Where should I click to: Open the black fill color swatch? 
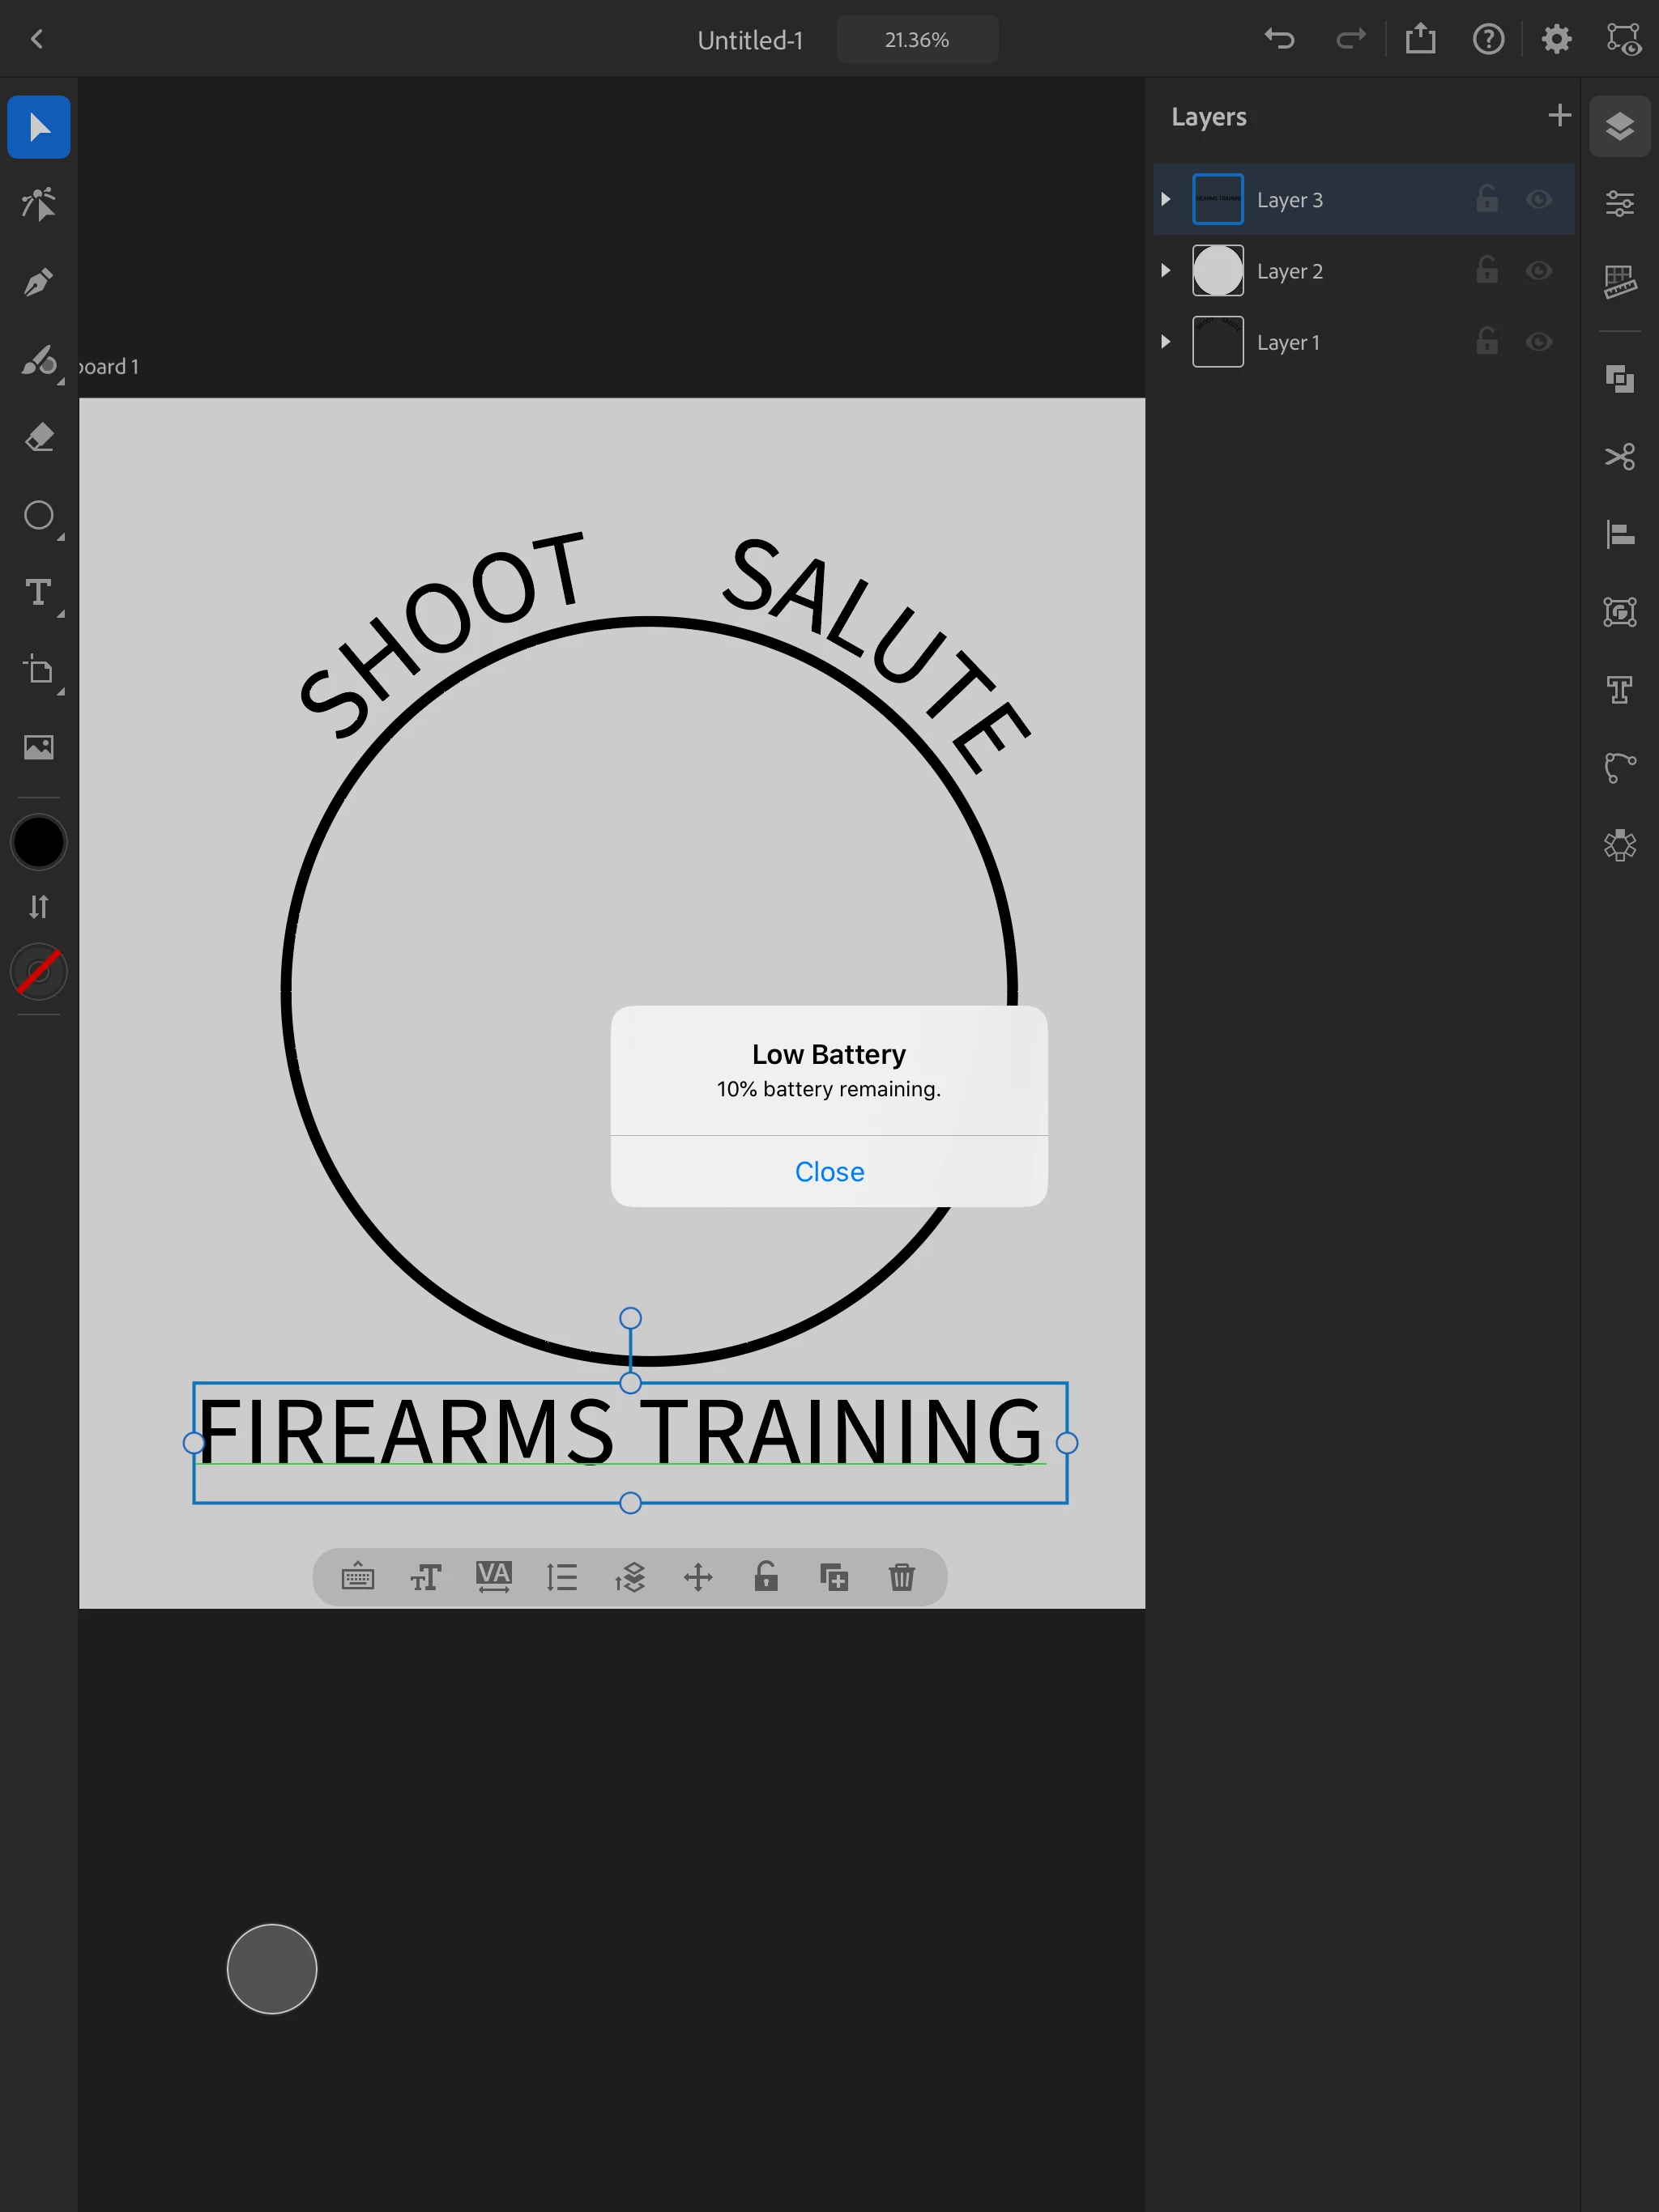(38, 842)
